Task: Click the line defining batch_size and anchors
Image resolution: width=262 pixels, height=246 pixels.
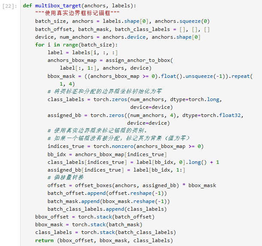Action: 122,21
